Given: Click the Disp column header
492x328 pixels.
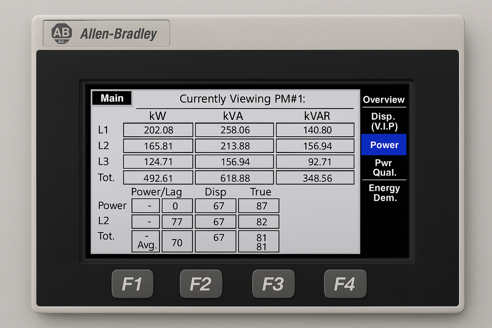Looking at the screenshot, I should pyautogui.click(x=215, y=192).
